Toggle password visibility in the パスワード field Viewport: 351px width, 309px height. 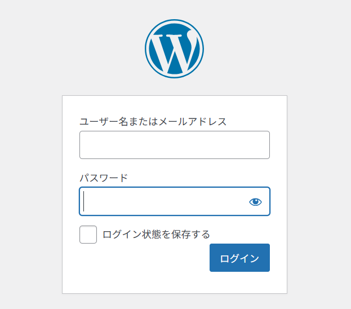pos(255,202)
